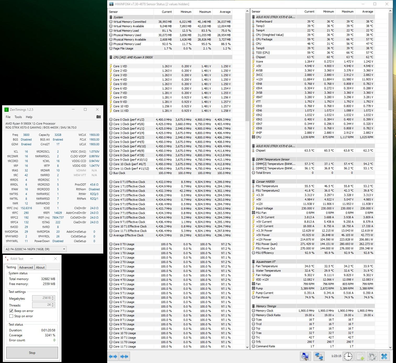Image resolution: width=396 pixels, height=363 pixels.
Task: Stop the running RAM test
Action: coord(32,353)
